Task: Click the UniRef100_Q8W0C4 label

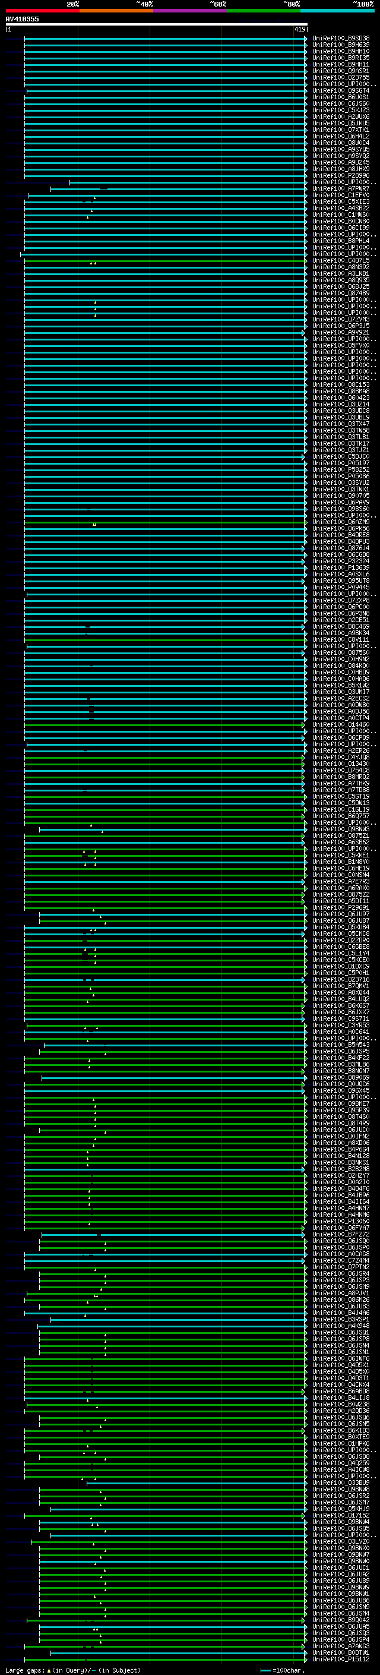Action: click(x=341, y=143)
